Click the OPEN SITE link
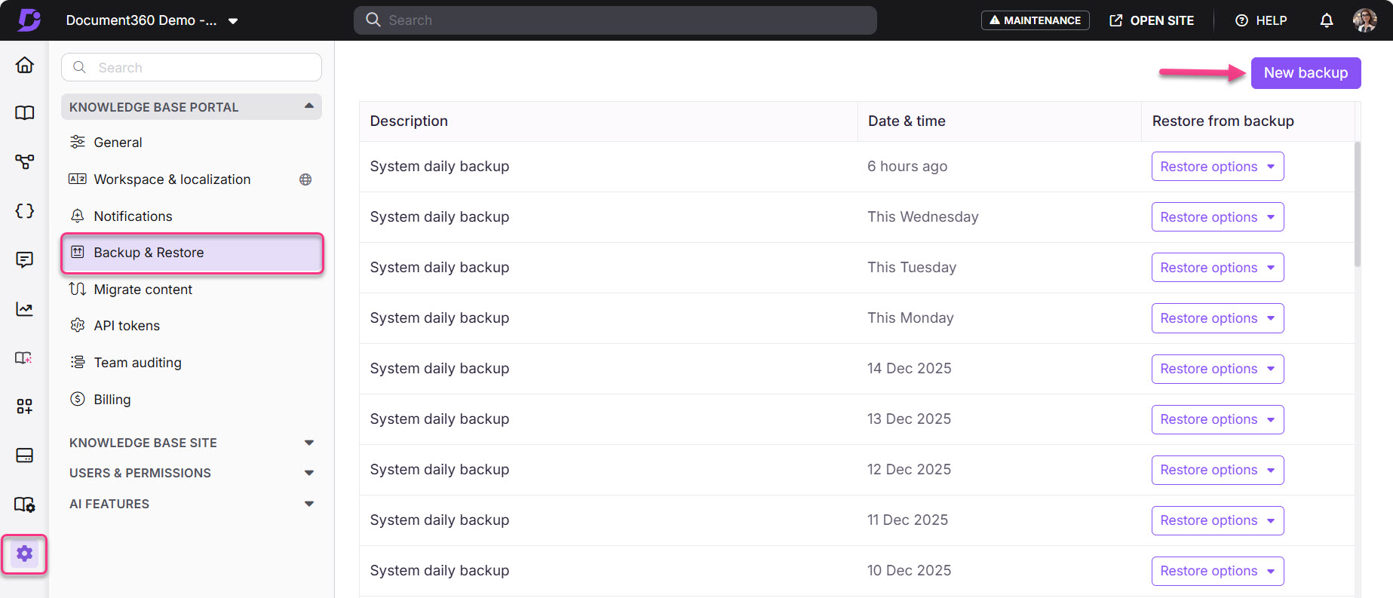The image size is (1393, 598). [x=1152, y=20]
